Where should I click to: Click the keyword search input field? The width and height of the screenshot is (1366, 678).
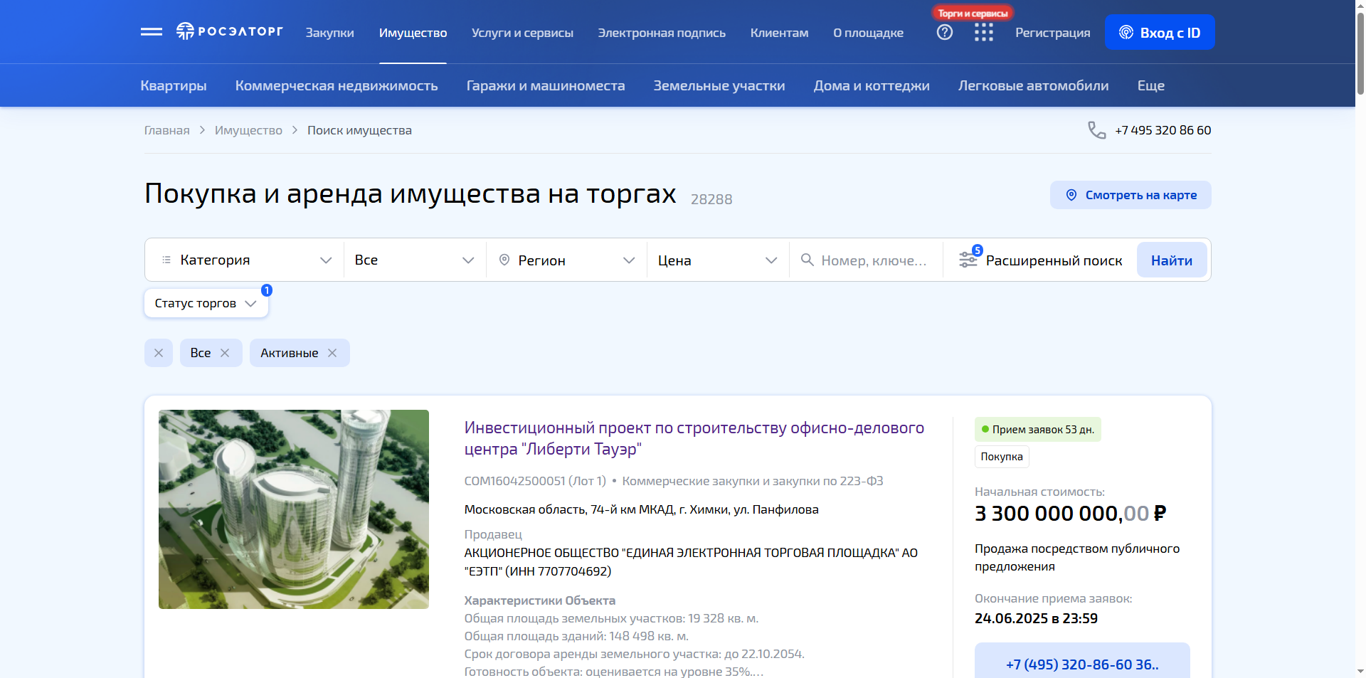874,260
